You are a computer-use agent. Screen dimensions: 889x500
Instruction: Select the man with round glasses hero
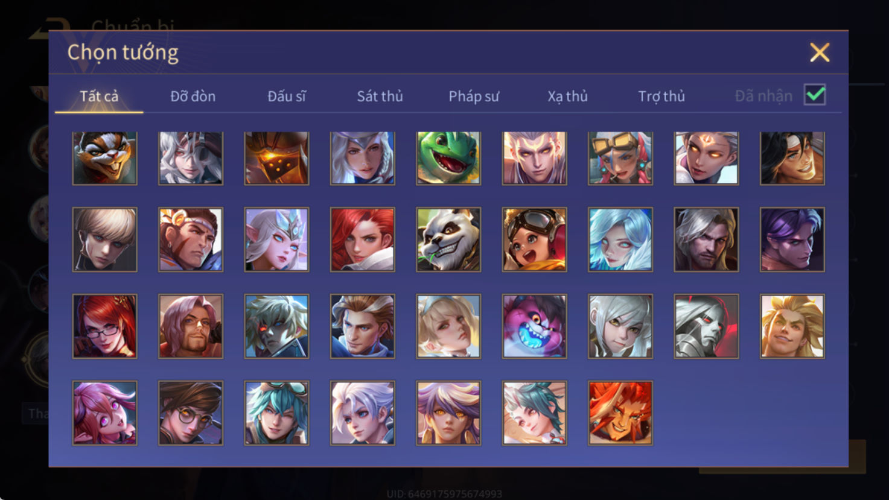coord(191,413)
